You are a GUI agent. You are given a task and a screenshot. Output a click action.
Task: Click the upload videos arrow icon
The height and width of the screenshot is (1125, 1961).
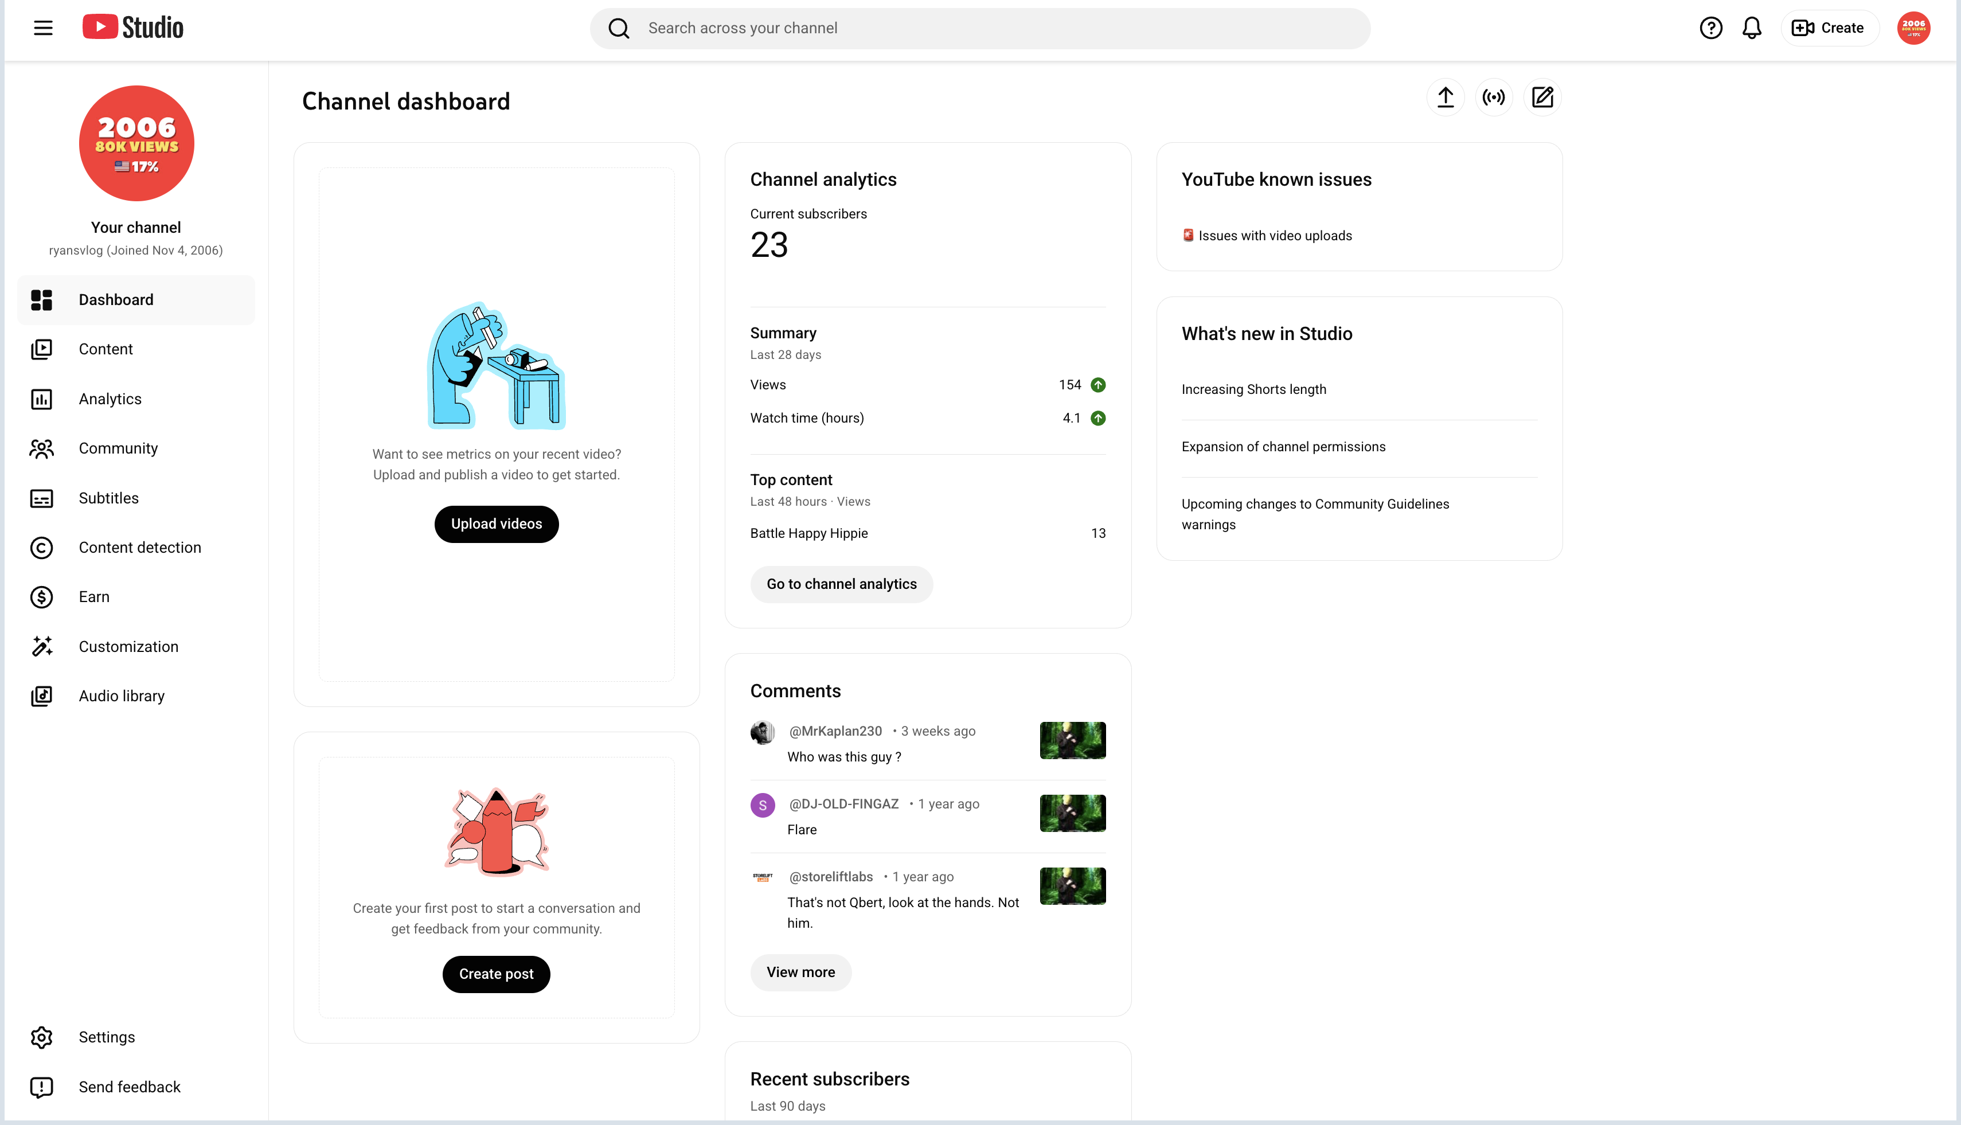1445,97
